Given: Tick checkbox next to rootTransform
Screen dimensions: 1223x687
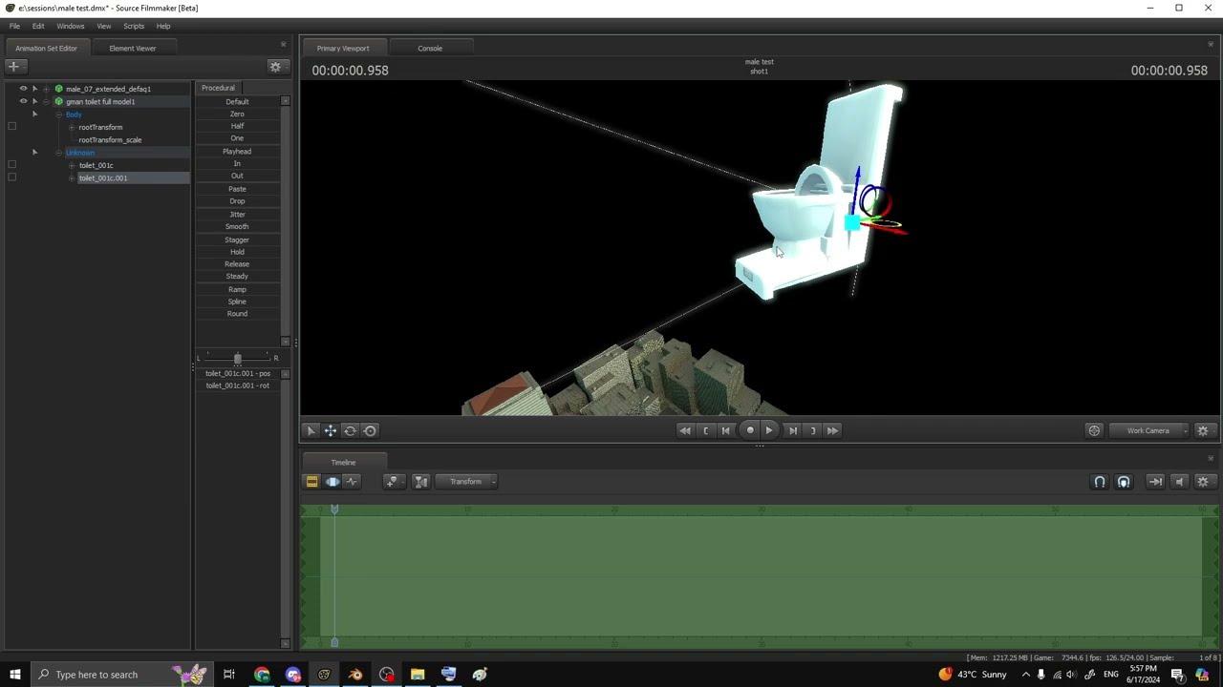Looking at the screenshot, I should pyautogui.click(x=11, y=127).
